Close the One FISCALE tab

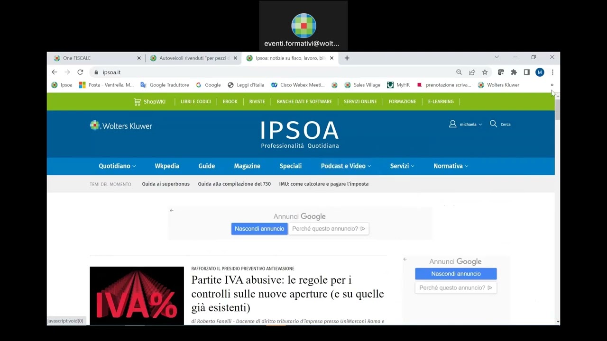point(139,58)
